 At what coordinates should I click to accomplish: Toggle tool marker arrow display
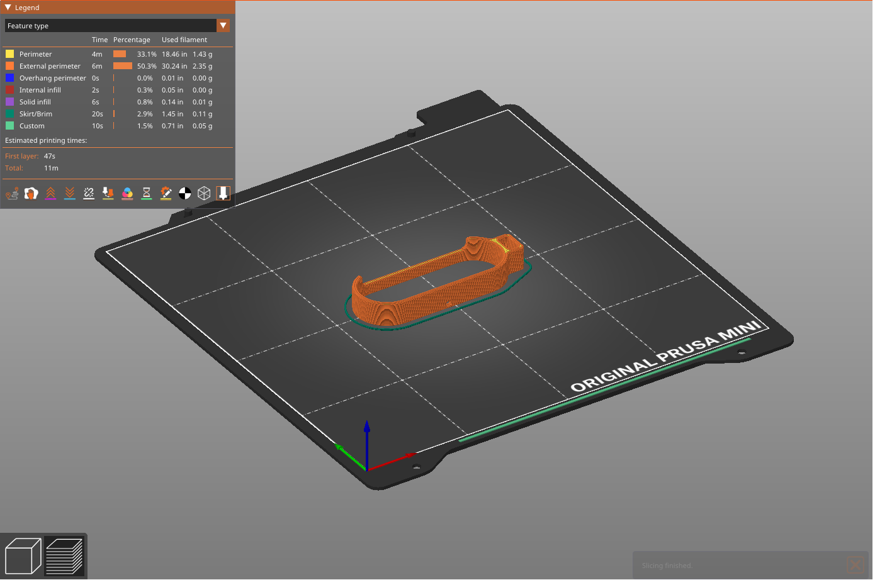(223, 194)
